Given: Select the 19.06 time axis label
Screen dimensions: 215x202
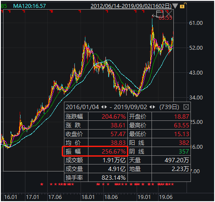Looking at the screenshot, I should [x=166, y=197].
